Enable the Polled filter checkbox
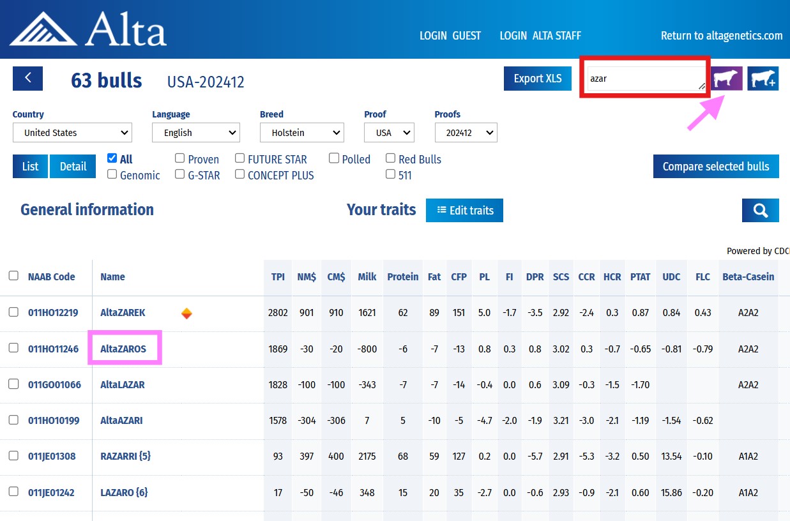This screenshot has width=790, height=521. click(x=335, y=158)
